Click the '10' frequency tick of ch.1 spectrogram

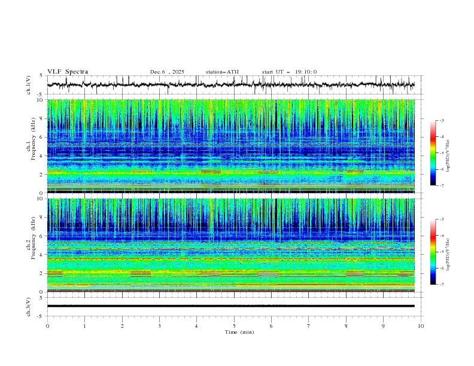[41, 100]
